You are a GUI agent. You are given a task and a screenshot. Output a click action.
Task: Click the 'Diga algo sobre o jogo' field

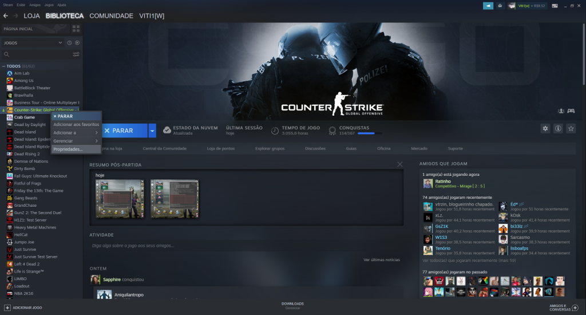[x=246, y=246]
